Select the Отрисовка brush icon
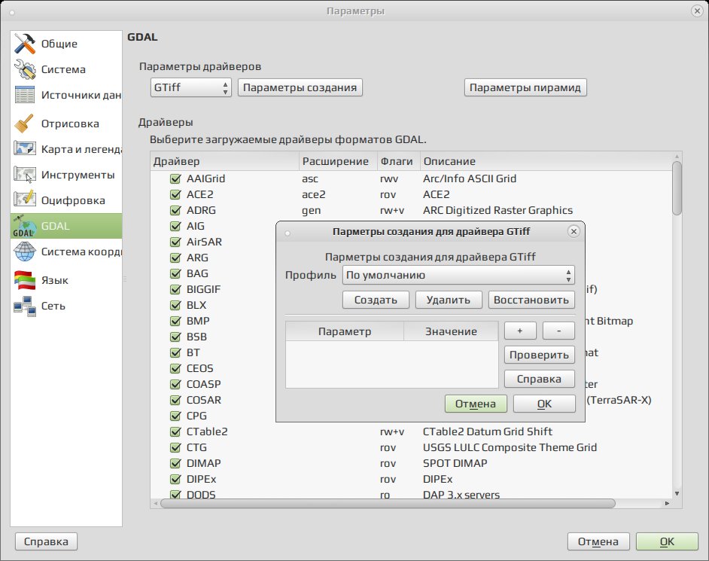The width and height of the screenshot is (709, 561). point(24,123)
